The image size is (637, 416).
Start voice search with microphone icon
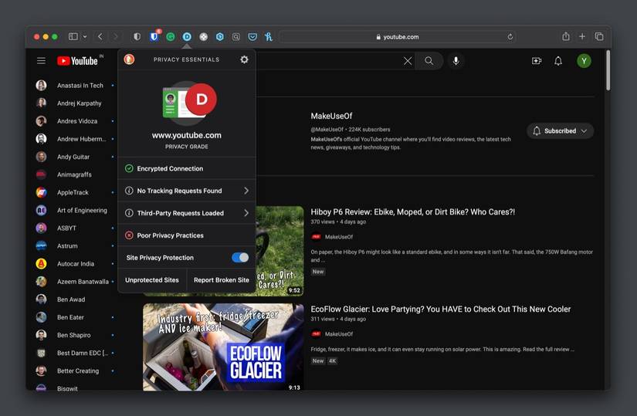[456, 61]
